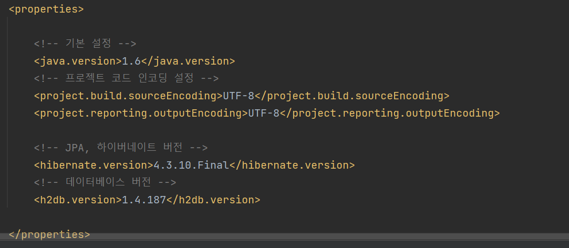Place cursor on the 1.6 Java version value
569x248 pixels.
131,61
